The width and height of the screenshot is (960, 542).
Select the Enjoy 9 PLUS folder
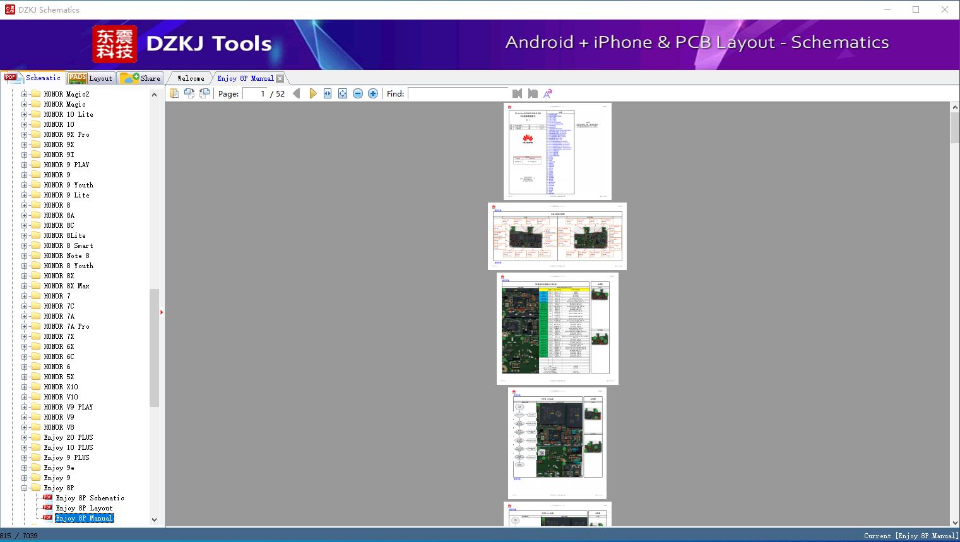[66, 457]
